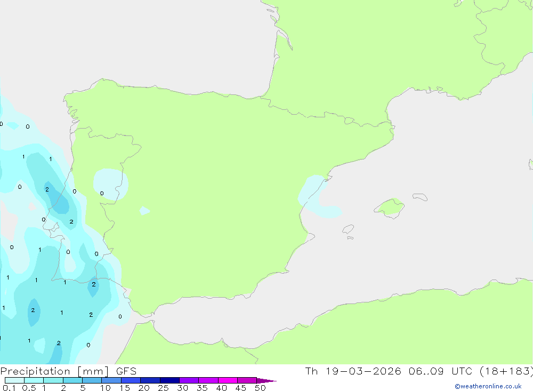Click the '10' legend label
Screen dimensions: 533x391
[x=106, y=388]
